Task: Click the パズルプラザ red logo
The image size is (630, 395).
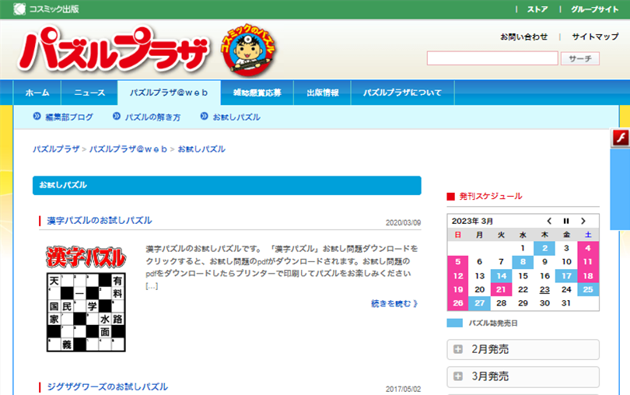Action: [x=114, y=50]
